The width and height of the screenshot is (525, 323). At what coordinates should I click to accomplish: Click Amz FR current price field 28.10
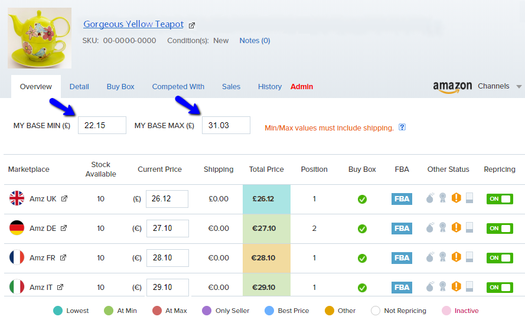[167, 257]
